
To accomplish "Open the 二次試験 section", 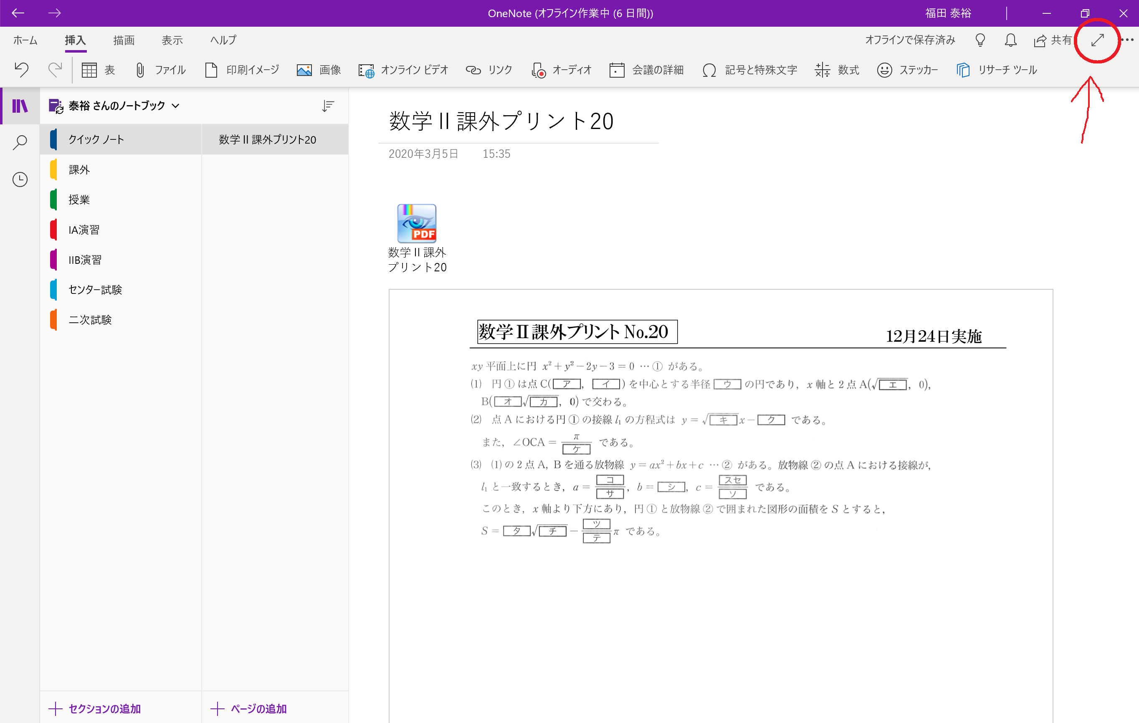I will 121,320.
